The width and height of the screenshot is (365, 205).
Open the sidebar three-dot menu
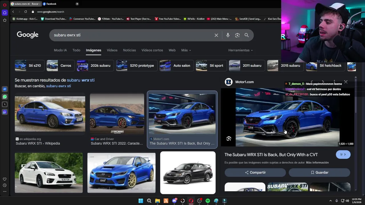point(5,191)
